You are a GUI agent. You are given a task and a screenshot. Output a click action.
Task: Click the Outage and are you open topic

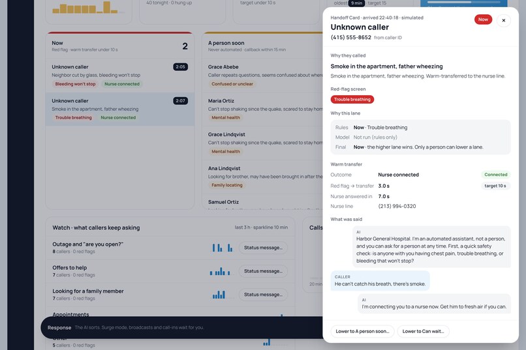coord(88,244)
